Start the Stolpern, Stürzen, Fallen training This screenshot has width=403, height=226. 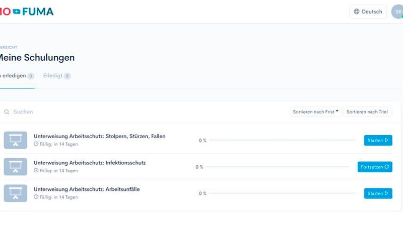tap(378, 141)
